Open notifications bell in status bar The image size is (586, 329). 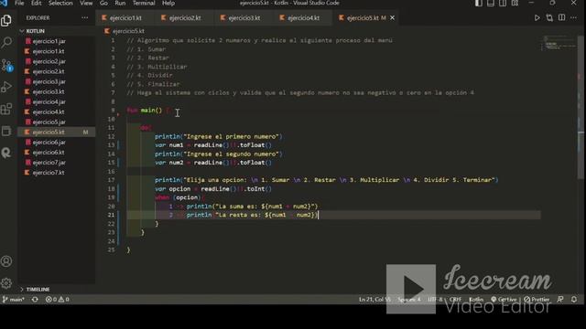[574, 299]
